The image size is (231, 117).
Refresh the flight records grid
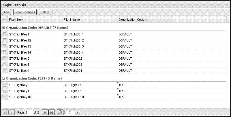60,113
